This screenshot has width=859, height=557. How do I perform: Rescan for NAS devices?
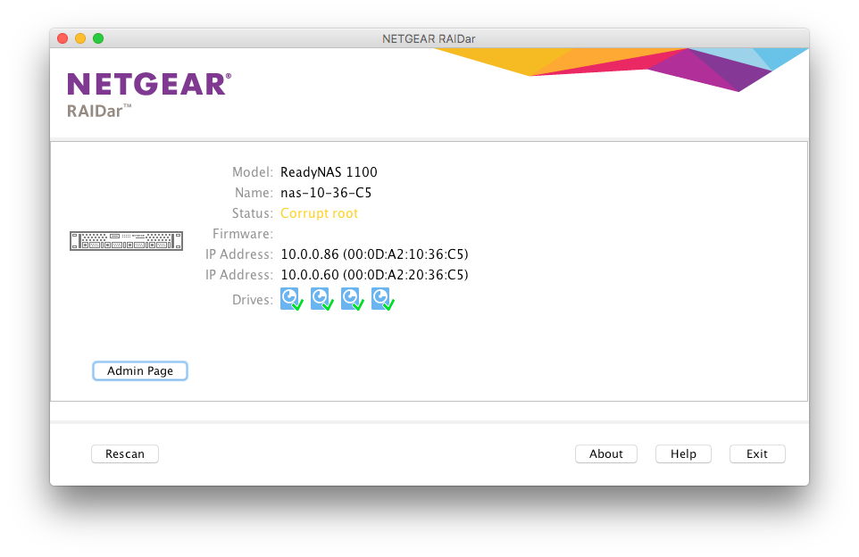pos(124,453)
